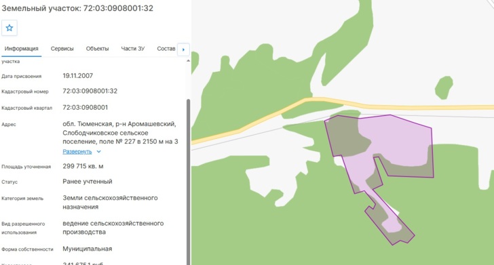This screenshot has height=265, width=494.
Task: Click the 'Дата присвоения' field label
Action: (22, 76)
